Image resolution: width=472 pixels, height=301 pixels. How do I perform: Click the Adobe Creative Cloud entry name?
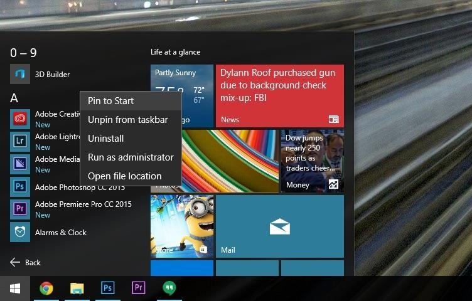click(58, 114)
